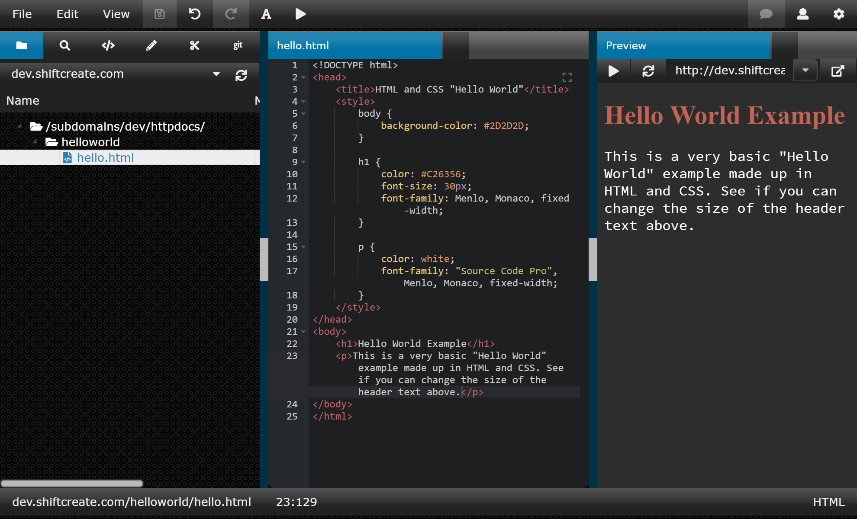This screenshot has width=857, height=519.
Task: Open preview in external browser window
Action: [x=838, y=70]
